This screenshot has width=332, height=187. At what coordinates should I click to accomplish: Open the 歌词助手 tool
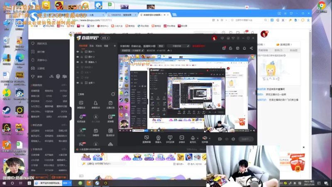point(110,132)
